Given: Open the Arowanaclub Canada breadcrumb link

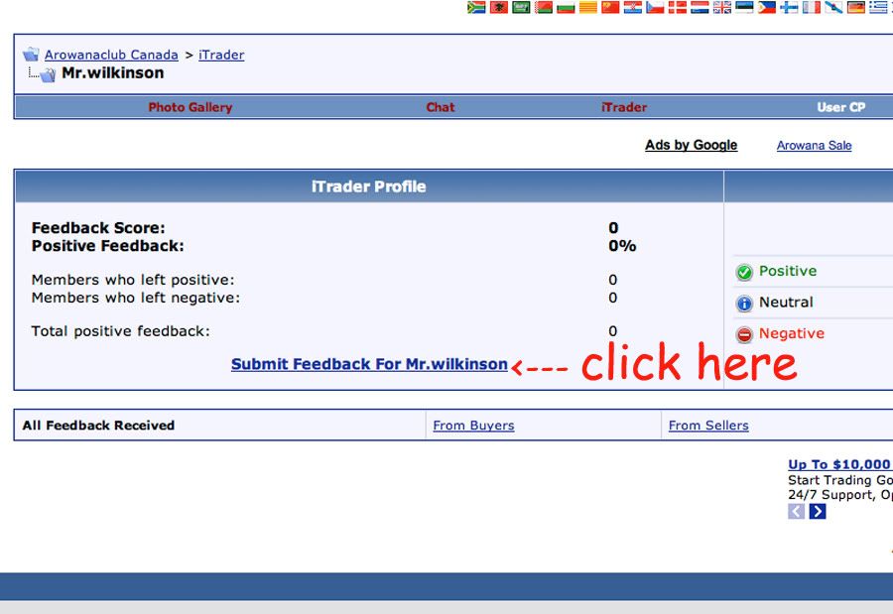Looking at the screenshot, I should [x=111, y=55].
